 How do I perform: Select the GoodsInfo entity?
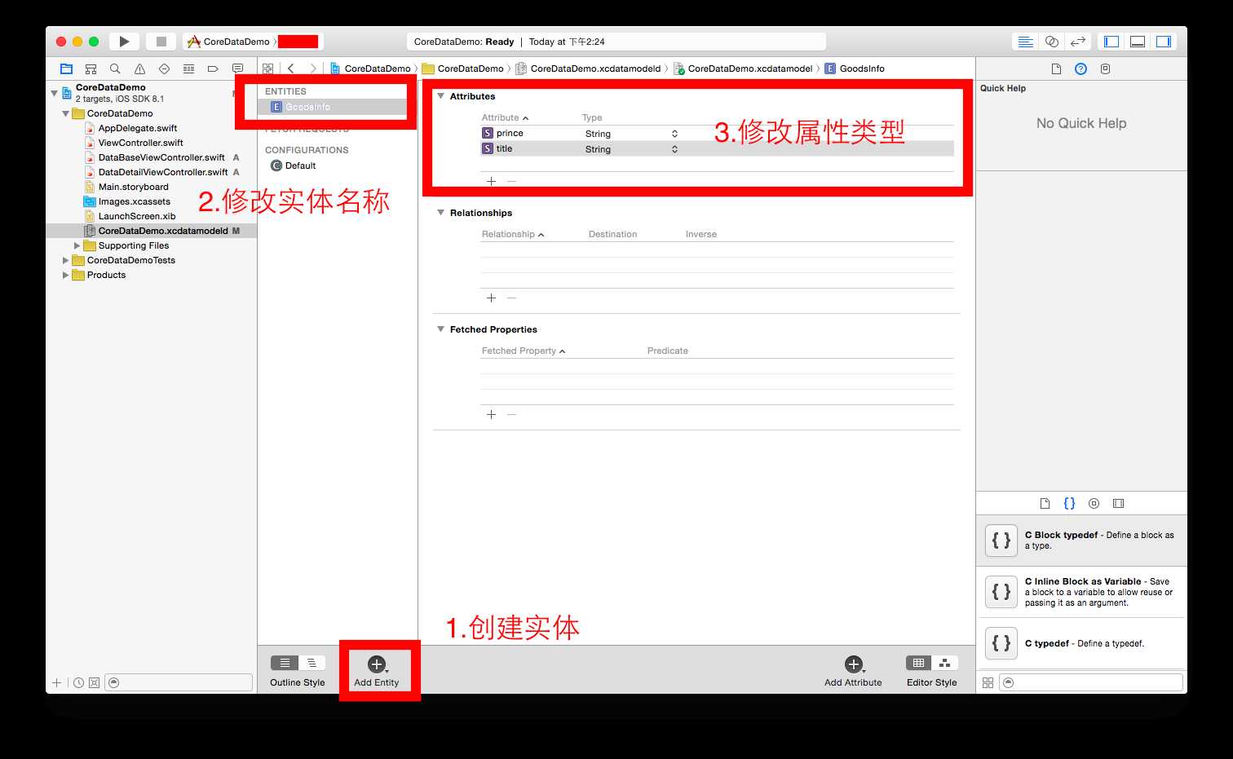333,107
